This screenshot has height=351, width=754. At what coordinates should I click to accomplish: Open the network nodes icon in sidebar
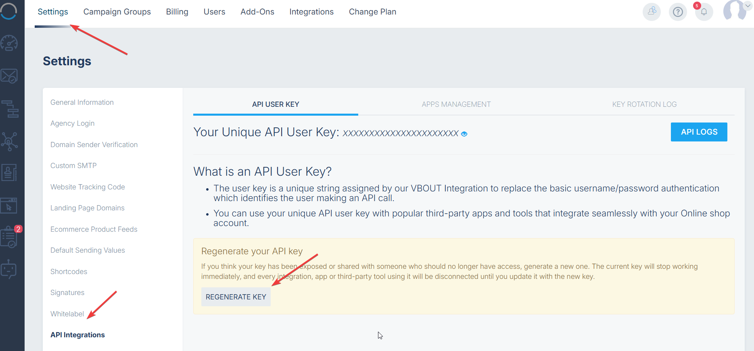pyautogui.click(x=9, y=141)
